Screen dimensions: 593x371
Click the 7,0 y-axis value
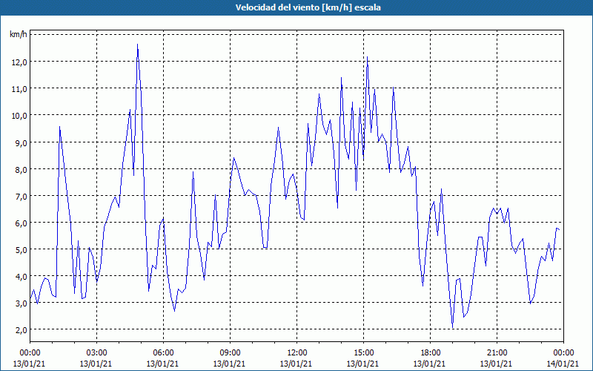pyautogui.click(x=21, y=197)
